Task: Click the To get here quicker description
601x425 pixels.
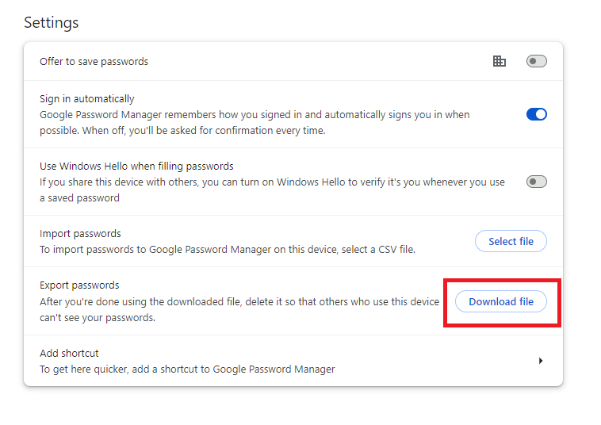Action: pos(187,369)
